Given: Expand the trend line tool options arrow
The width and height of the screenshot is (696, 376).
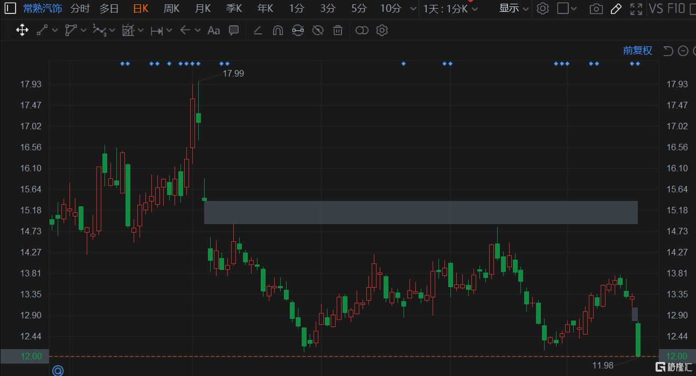Looking at the screenshot, I should coord(54,31).
